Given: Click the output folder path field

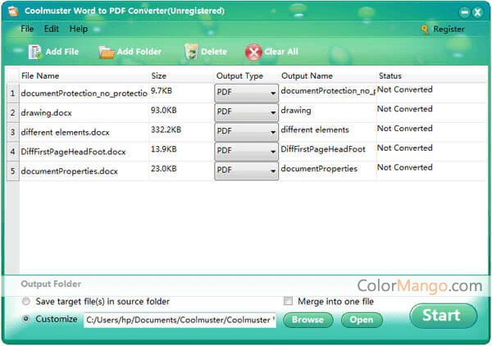Looking at the screenshot, I should 180,320.
